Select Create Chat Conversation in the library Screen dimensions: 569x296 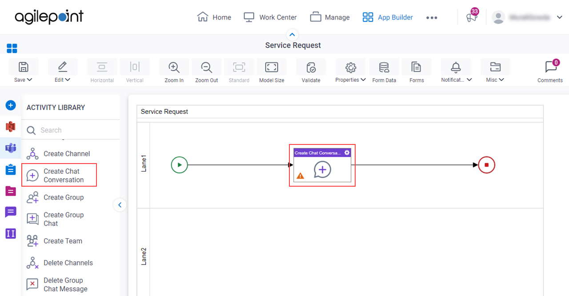tap(59, 176)
